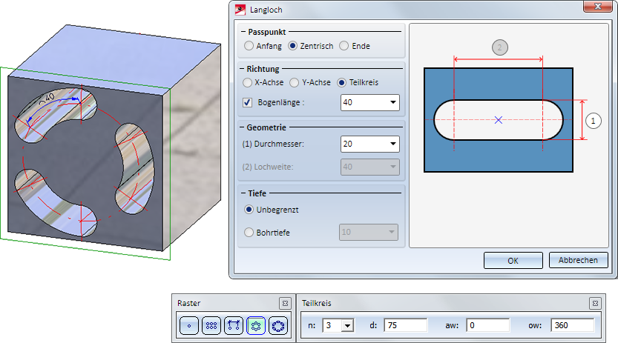The image size is (618, 343).
Task: Open the disabled Bohrtiefe value dropdown
Action: pyautogui.click(x=392, y=232)
